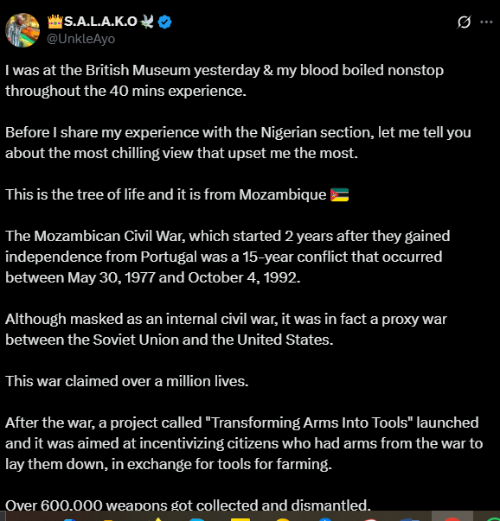Click the highlighted red taskbar app icon
Image resolution: width=500 pixels, height=521 pixels.
[x=452, y=517]
